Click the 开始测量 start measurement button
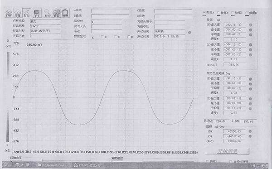Screen dimensions: 272x169 click(x=227, y=151)
